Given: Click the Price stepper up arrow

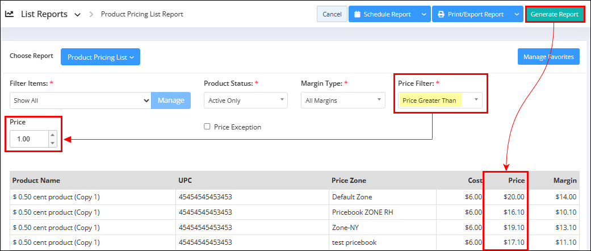Looking at the screenshot, I should 52,135.
